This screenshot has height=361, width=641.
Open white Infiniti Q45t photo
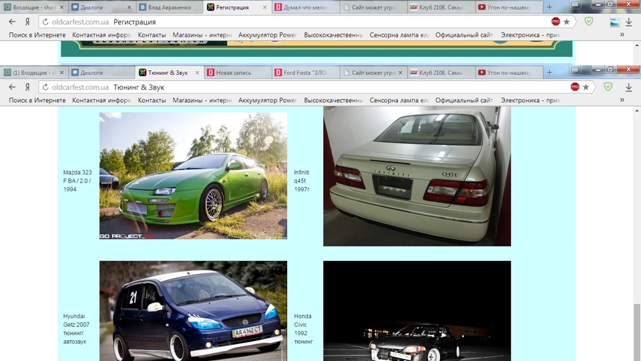click(x=417, y=176)
